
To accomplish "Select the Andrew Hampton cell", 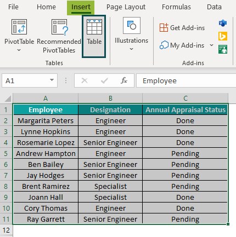I will 46,153.
